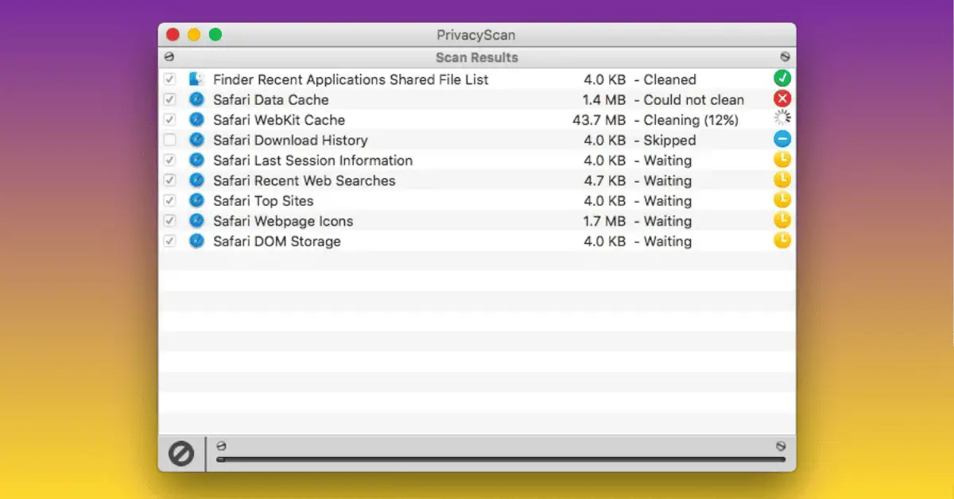Select the Safari Webpage Icons row
954x499 pixels.
click(284, 221)
